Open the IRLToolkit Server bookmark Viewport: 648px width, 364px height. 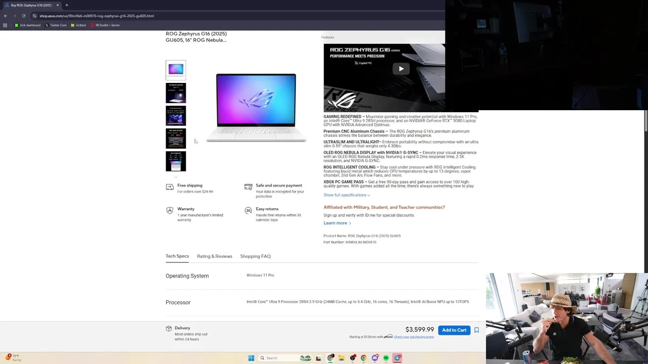[x=105, y=25]
